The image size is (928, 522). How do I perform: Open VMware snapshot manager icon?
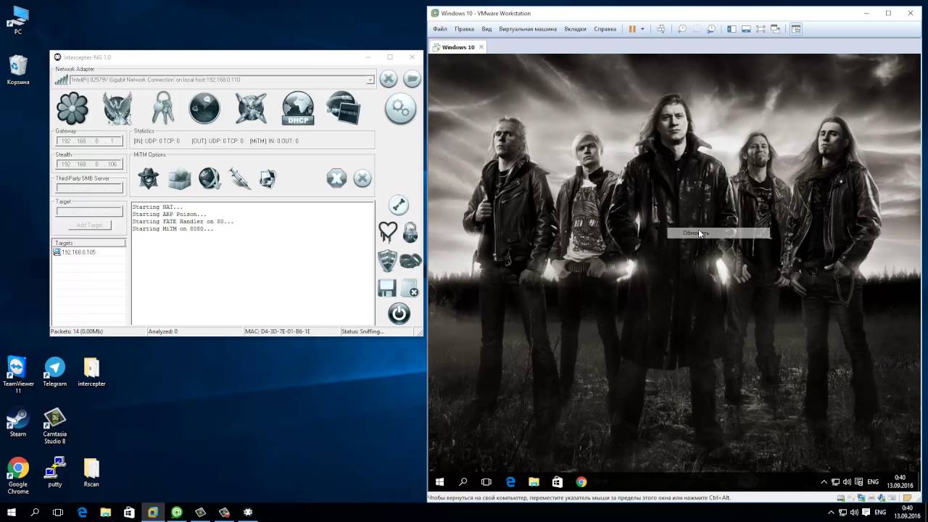711,29
